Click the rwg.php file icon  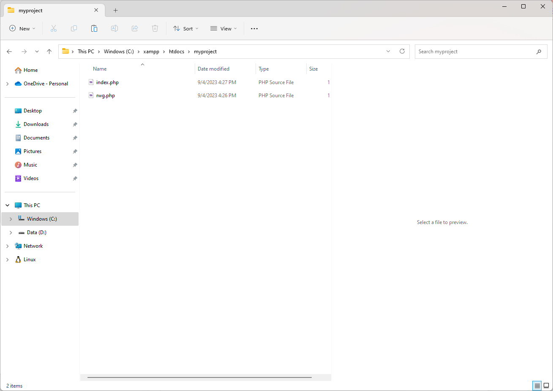[x=91, y=95]
